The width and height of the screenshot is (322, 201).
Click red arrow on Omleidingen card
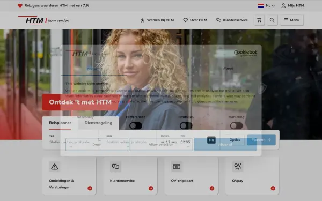click(x=90, y=188)
